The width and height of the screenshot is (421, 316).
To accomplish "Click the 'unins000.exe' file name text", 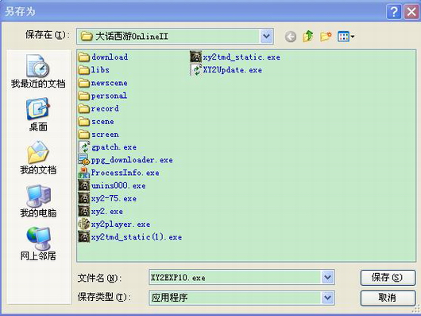I will click(118, 185).
